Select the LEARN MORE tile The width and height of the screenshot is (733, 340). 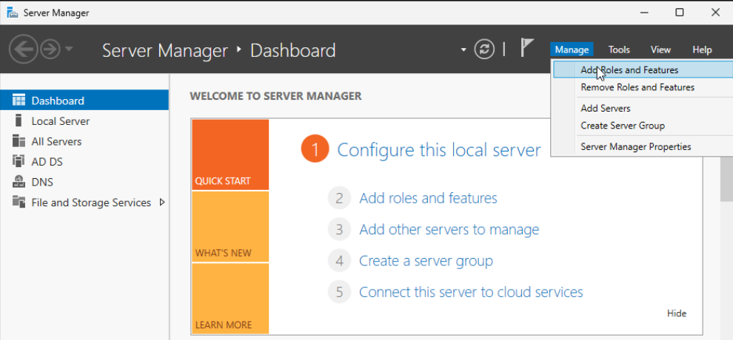click(230, 299)
